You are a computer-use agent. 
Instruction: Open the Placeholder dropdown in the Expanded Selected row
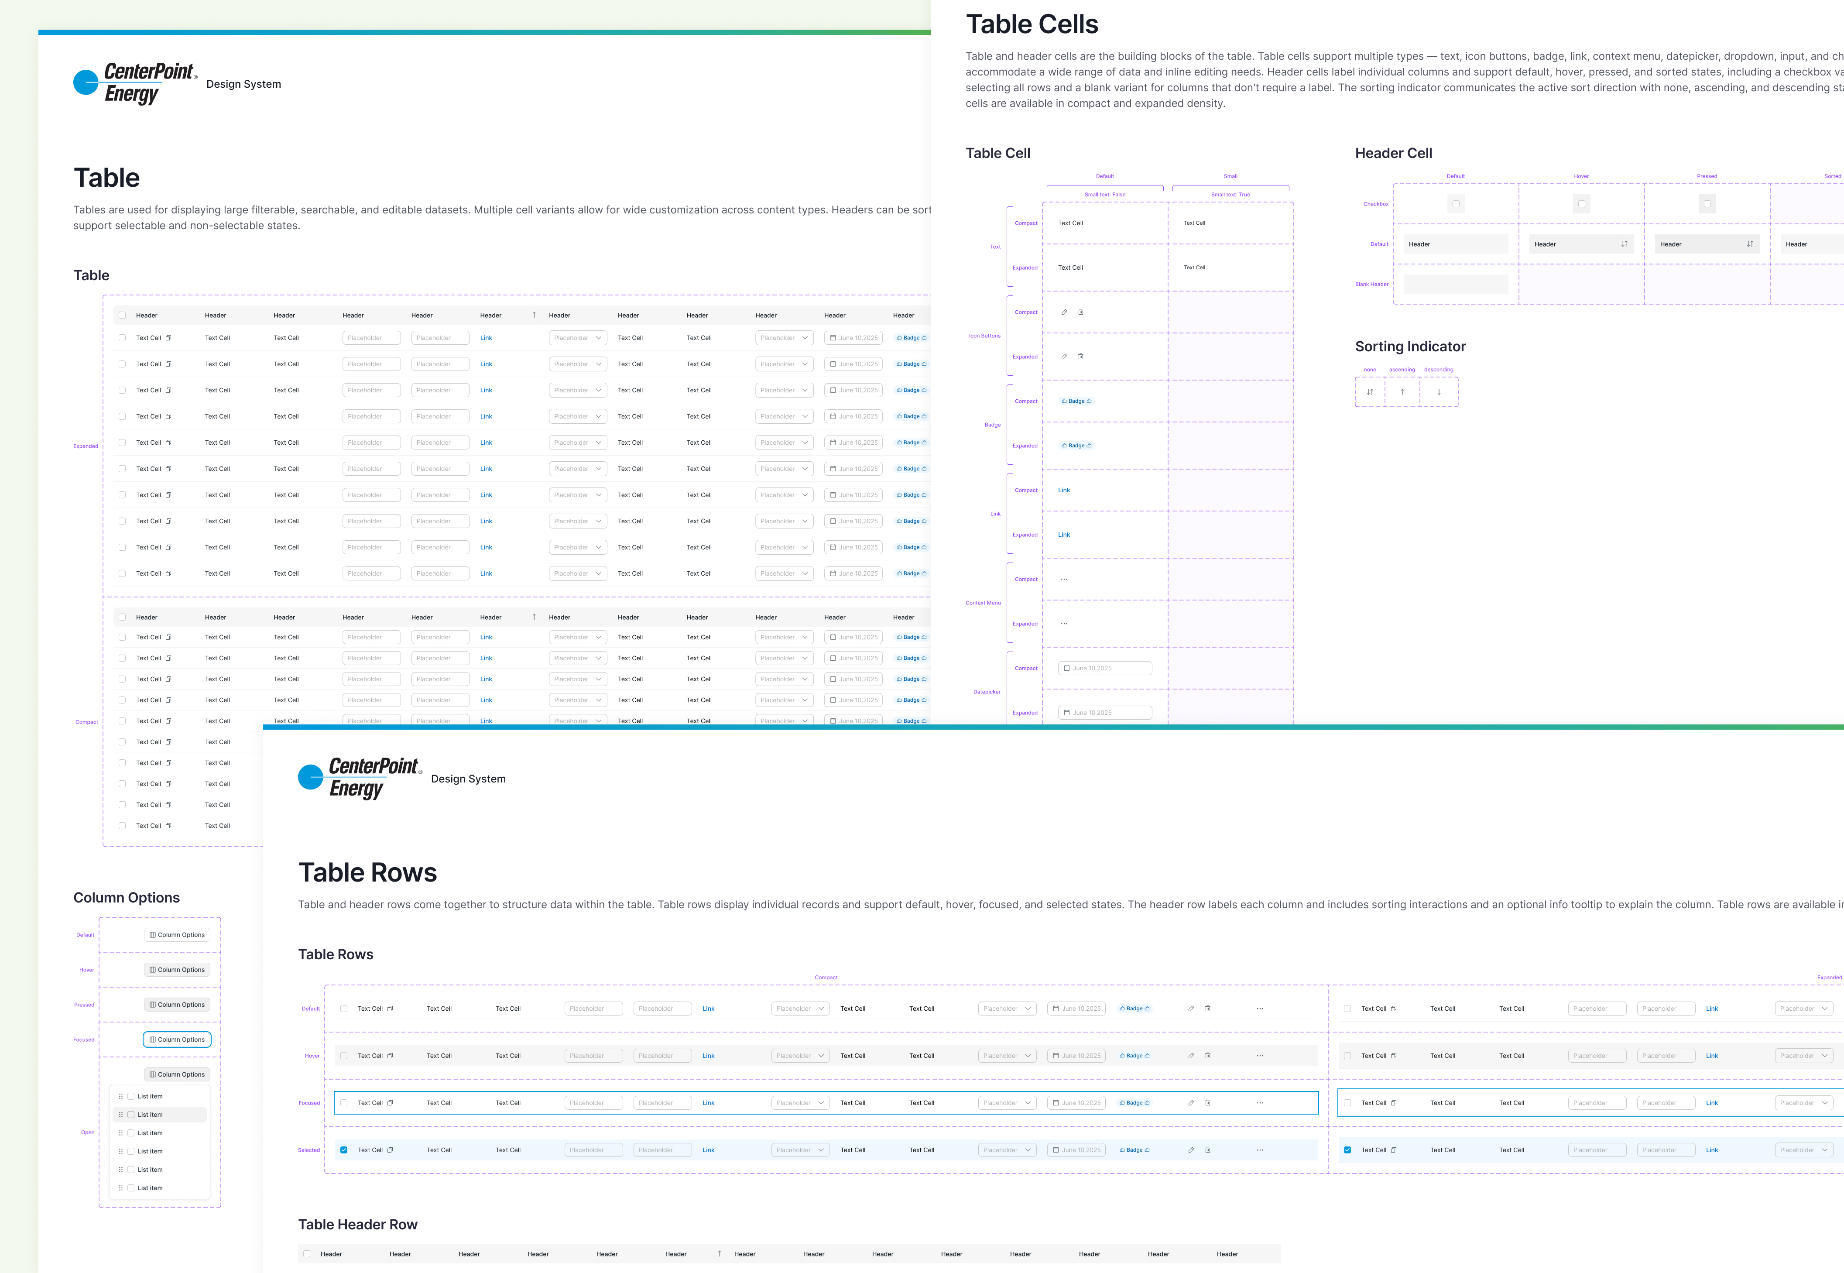point(1804,1150)
